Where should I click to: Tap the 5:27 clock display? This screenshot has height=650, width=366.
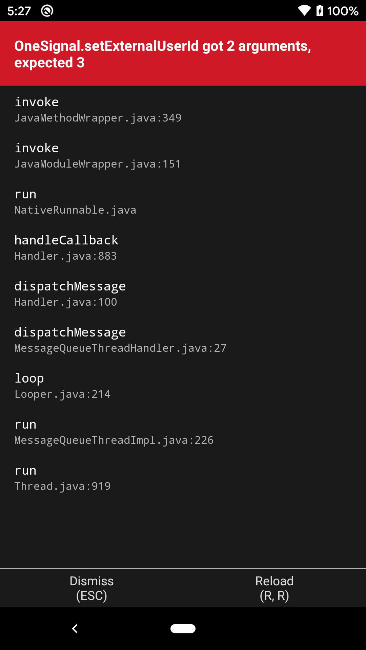click(x=19, y=11)
